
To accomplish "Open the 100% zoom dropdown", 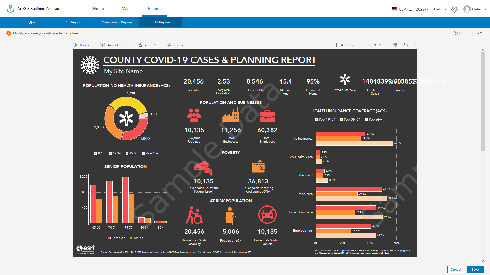I will point(375,45).
